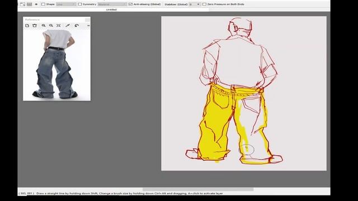
Task: Enable Zero Pressure on Both Ends checkbox
Action: (204, 4)
